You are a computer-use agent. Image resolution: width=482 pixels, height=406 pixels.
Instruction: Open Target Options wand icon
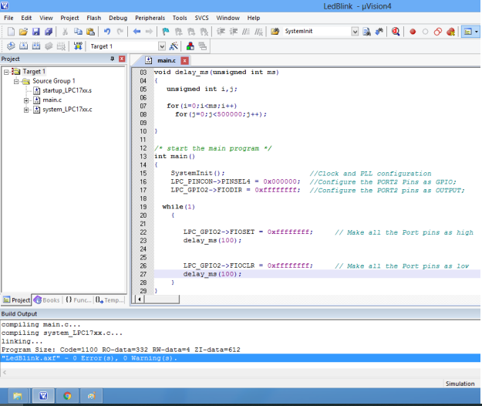coord(174,46)
